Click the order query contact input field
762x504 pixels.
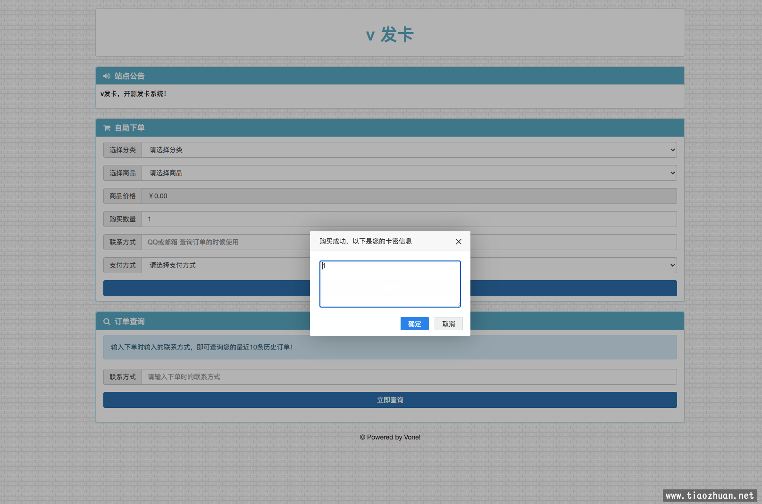click(x=409, y=377)
